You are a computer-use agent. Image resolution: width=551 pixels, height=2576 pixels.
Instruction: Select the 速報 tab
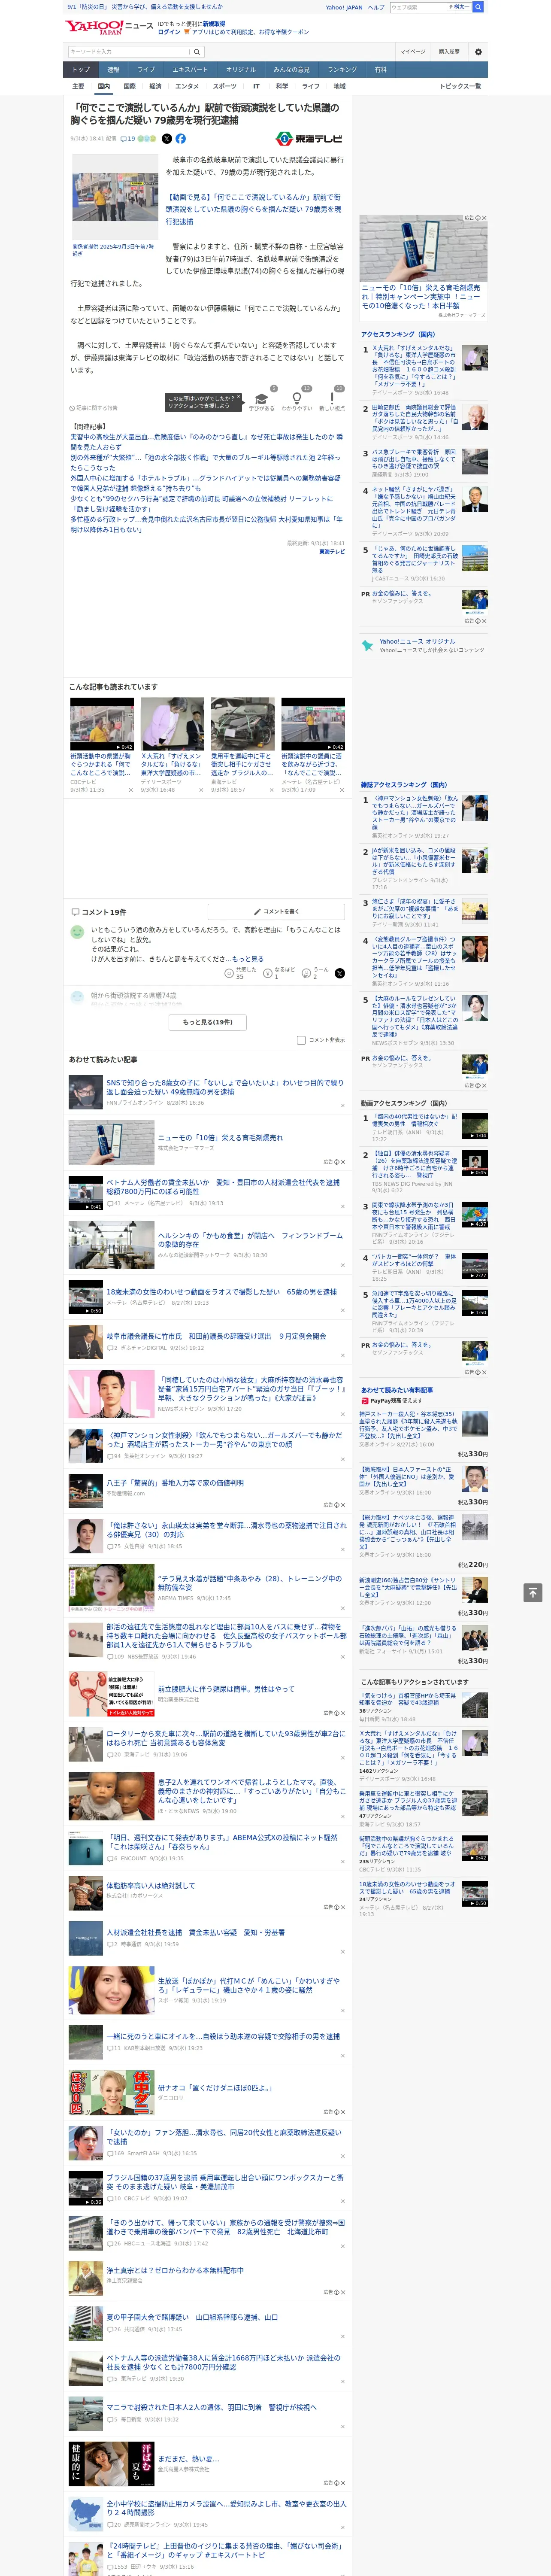tap(113, 70)
